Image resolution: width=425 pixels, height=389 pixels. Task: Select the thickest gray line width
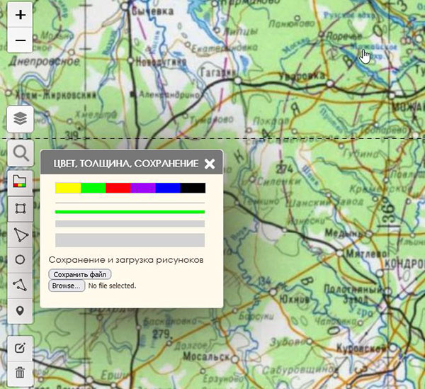(x=130, y=240)
